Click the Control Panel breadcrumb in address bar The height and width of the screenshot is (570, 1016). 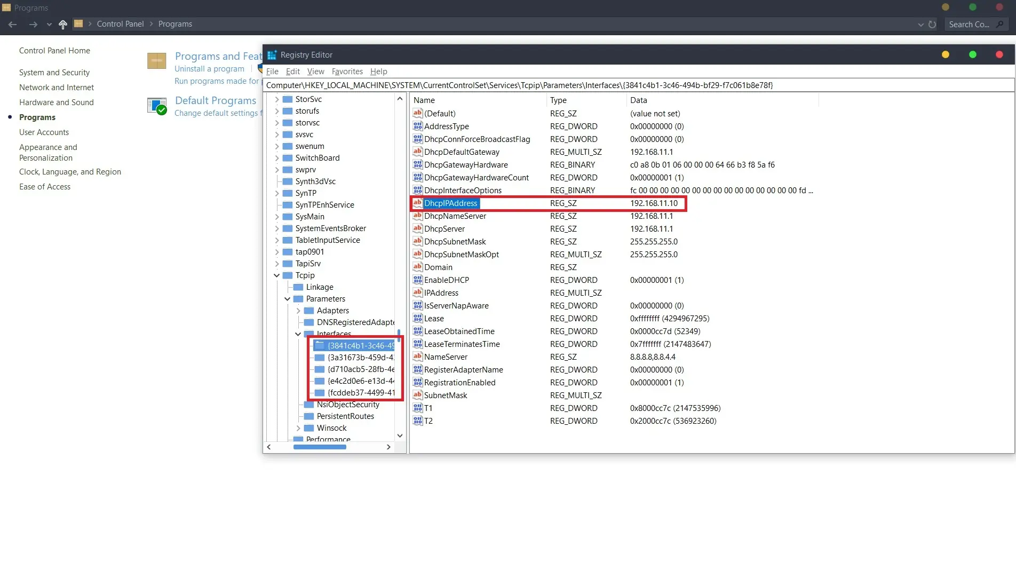tap(120, 24)
